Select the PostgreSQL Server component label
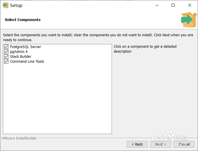Viewport: 198px width, 151px height. [x=25, y=47]
